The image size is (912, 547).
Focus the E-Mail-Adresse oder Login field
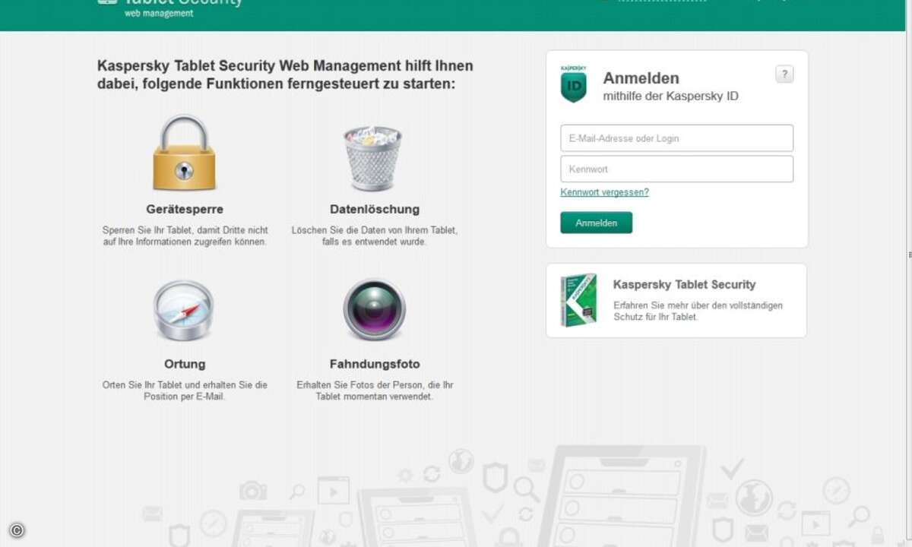click(676, 138)
